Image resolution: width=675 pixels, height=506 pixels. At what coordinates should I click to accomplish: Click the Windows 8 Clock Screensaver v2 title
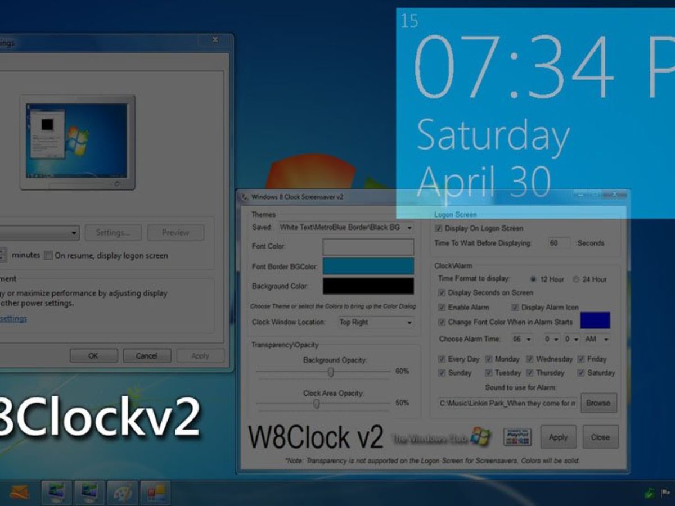click(298, 197)
